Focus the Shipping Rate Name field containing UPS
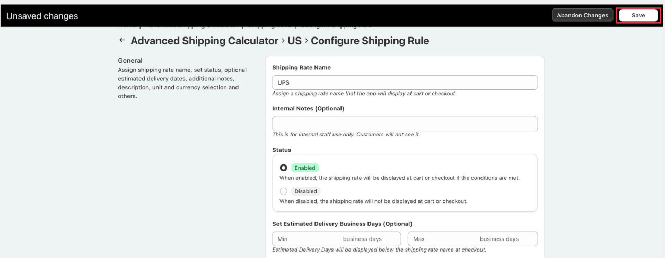 point(405,82)
